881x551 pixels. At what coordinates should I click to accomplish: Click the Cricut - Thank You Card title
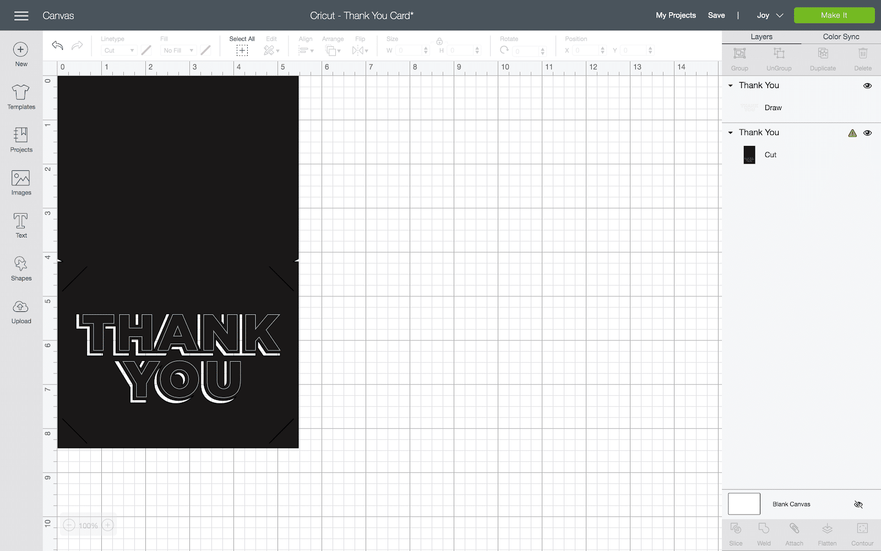coord(362,15)
